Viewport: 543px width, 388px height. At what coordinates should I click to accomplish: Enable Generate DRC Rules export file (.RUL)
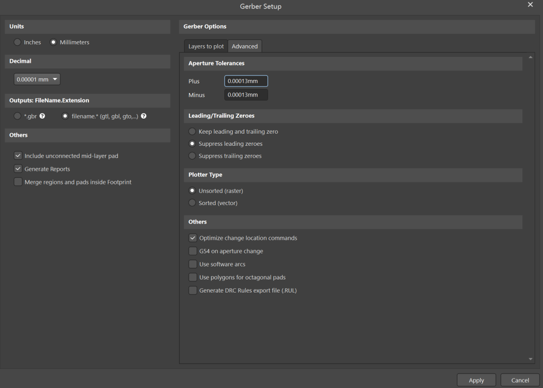point(193,290)
